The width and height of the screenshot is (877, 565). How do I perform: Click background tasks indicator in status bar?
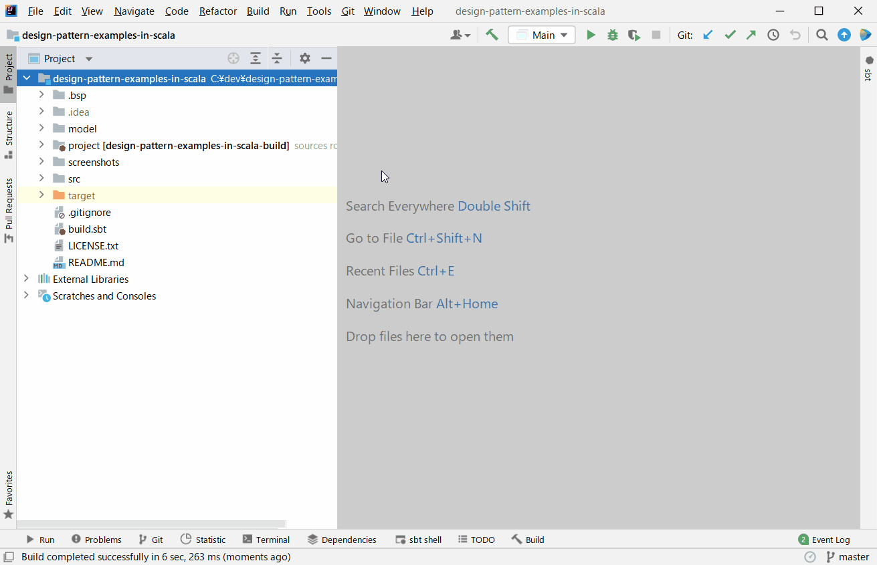810,556
